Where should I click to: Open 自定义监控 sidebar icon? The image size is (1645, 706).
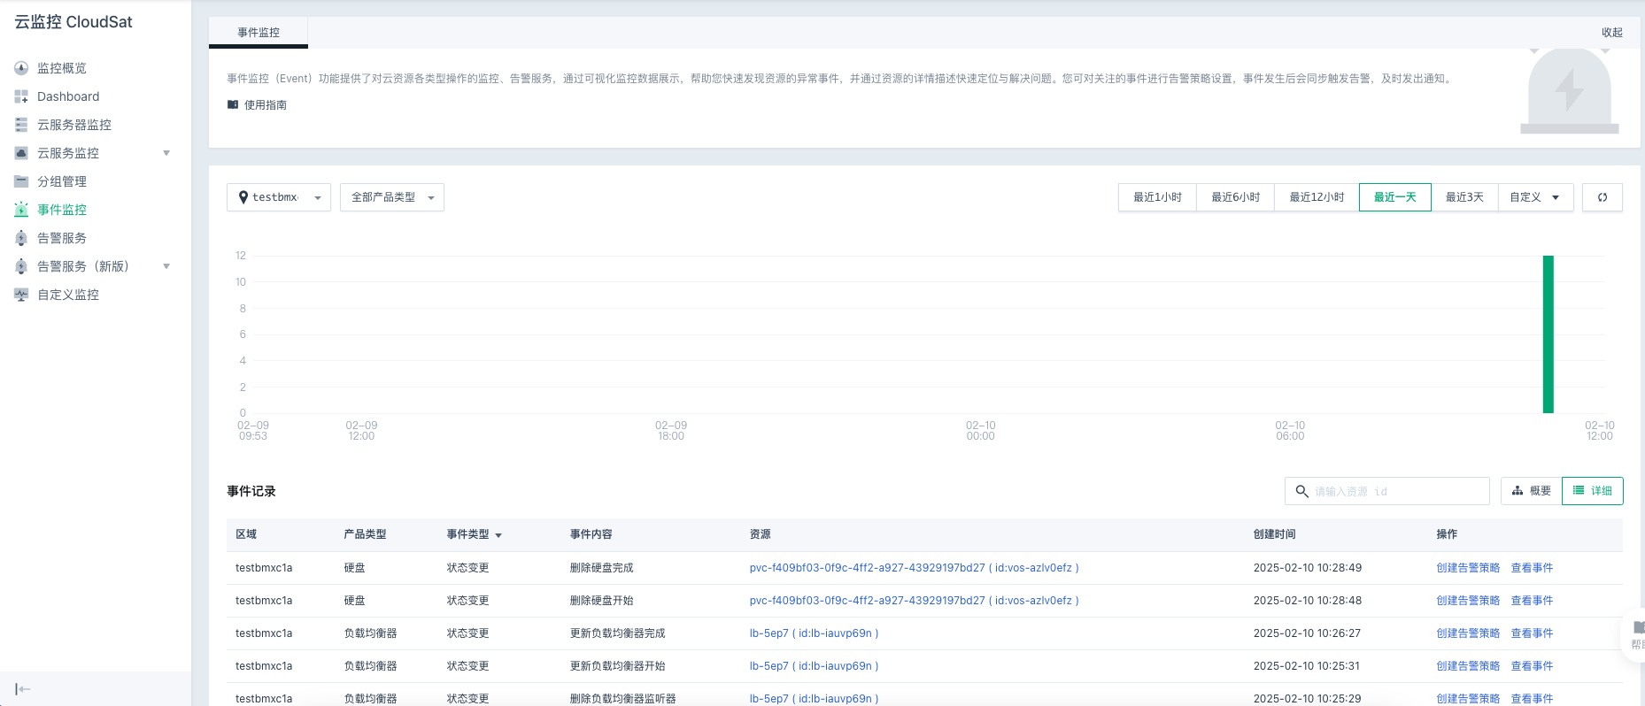21,295
